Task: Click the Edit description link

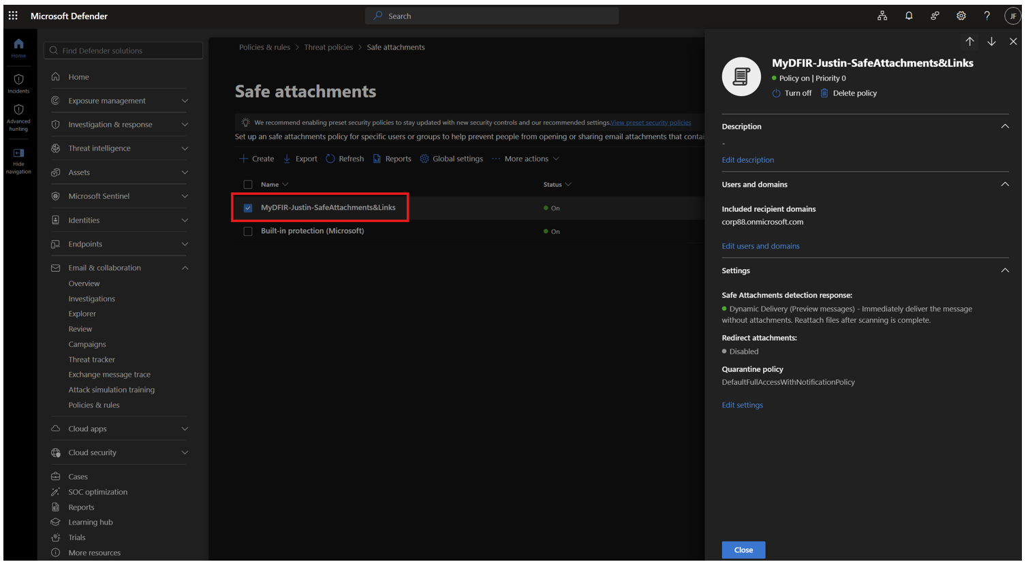Action: point(747,160)
